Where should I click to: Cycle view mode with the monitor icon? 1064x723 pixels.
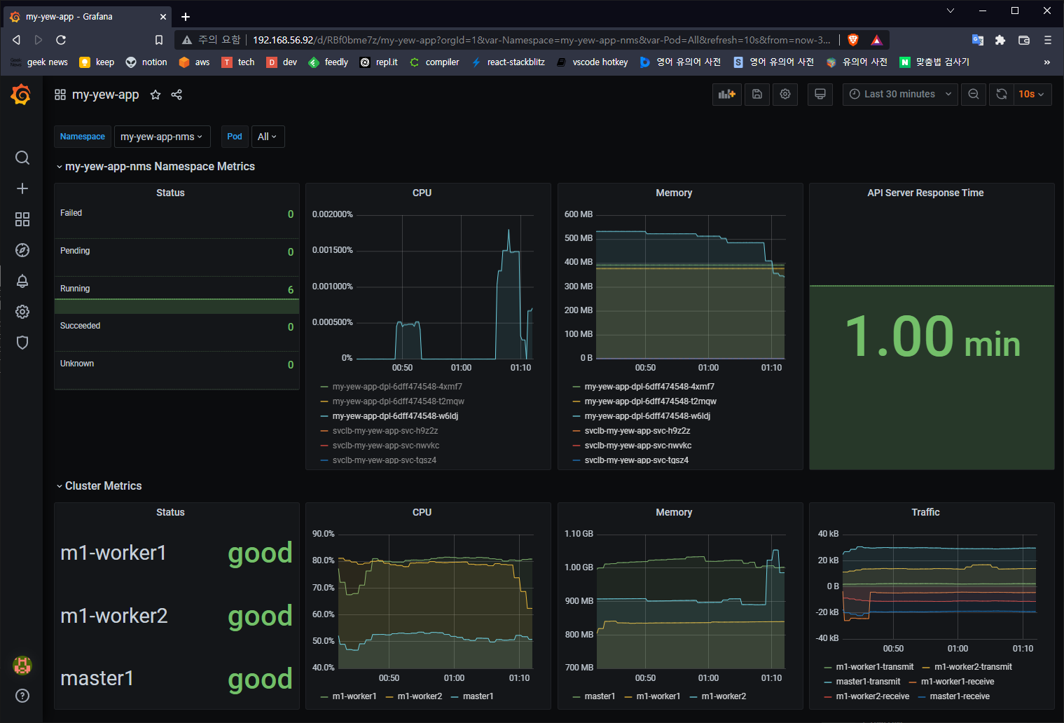click(820, 95)
